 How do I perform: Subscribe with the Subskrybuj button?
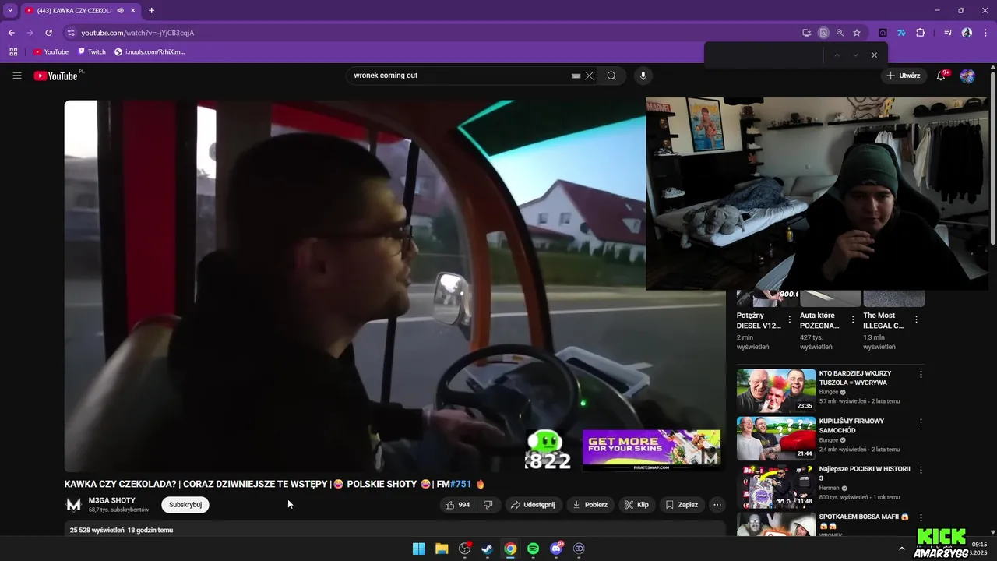tap(185, 505)
